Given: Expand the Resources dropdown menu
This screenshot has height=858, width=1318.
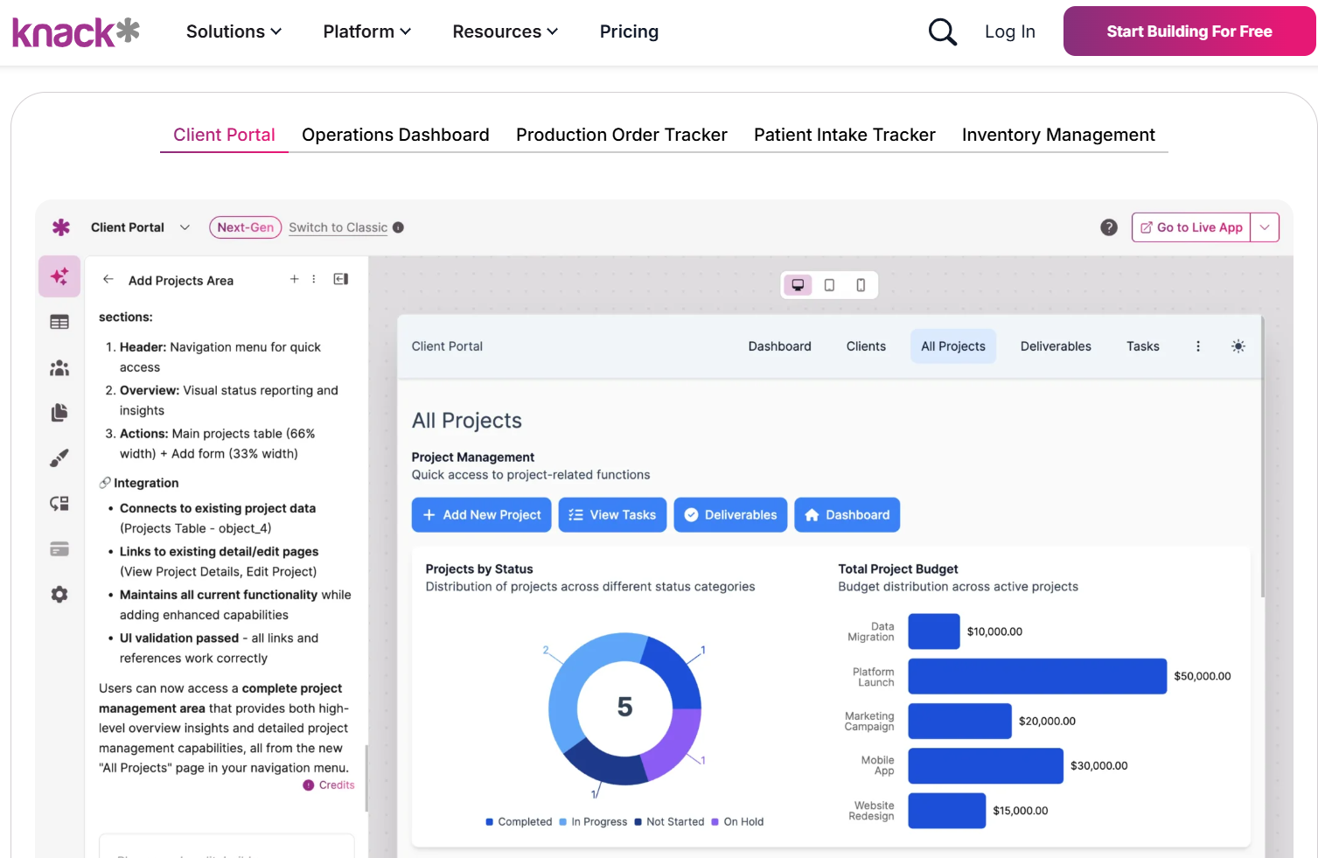Looking at the screenshot, I should point(505,32).
